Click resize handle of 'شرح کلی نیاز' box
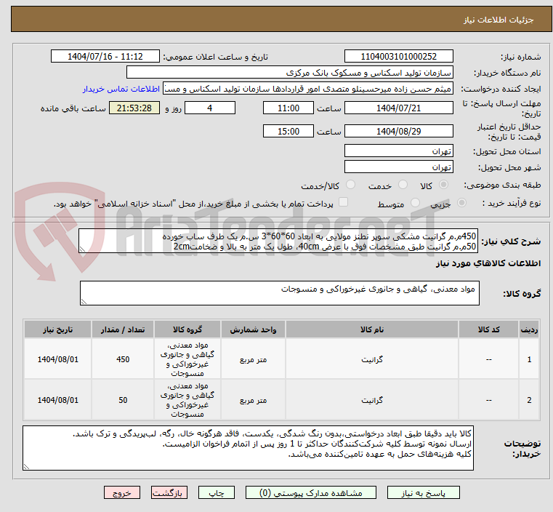The width and height of the screenshot is (553, 512). click(x=82, y=248)
